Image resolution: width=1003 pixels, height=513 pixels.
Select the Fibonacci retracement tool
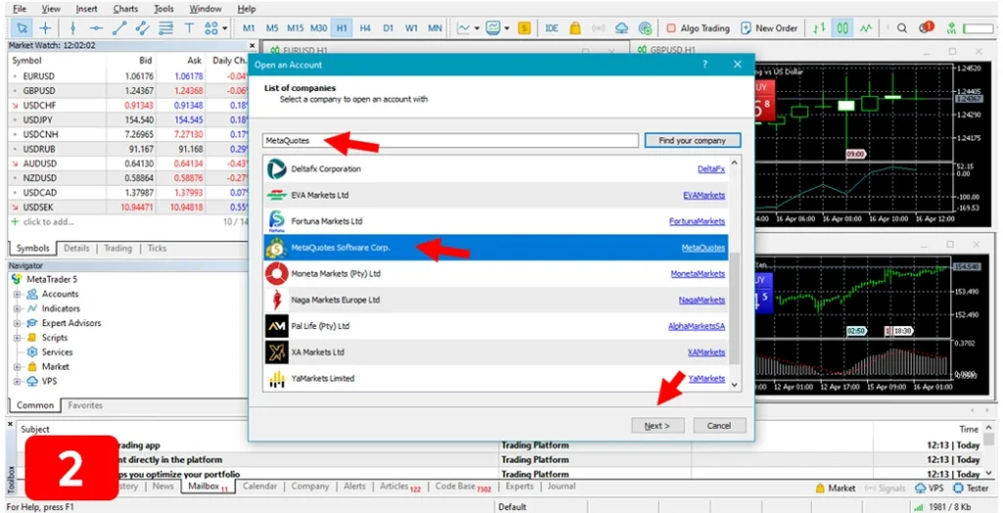pyautogui.click(x=167, y=28)
